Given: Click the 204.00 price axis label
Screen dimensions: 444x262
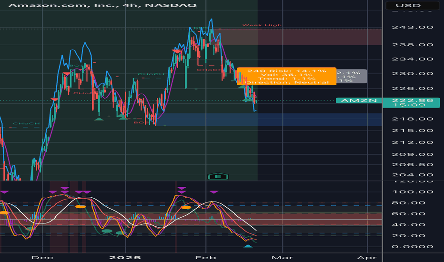Looking at the screenshot, I should pyautogui.click(x=412, y=175).
